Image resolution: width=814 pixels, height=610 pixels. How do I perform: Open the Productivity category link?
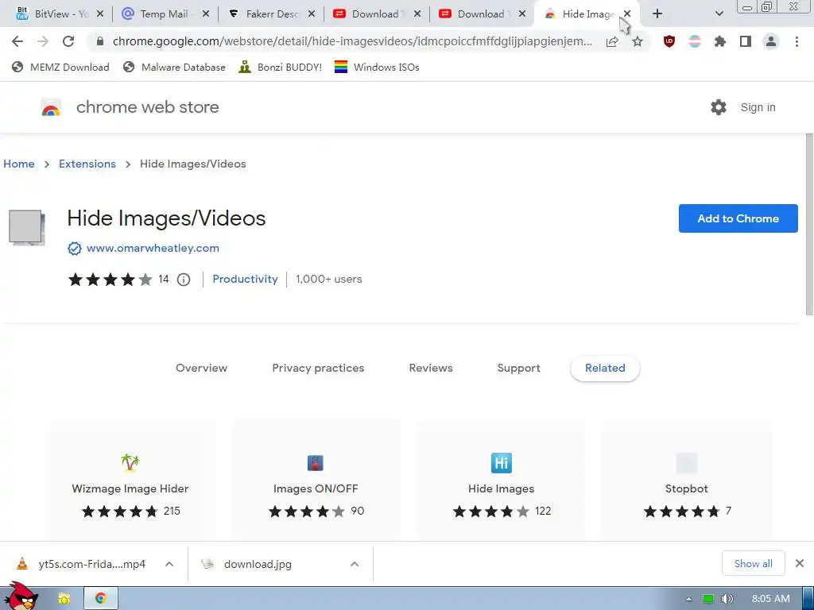click(x=245, y=279)
